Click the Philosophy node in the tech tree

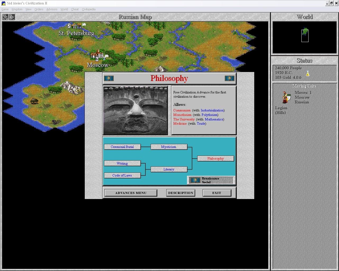pyautogui.click(x=216, y=159)
